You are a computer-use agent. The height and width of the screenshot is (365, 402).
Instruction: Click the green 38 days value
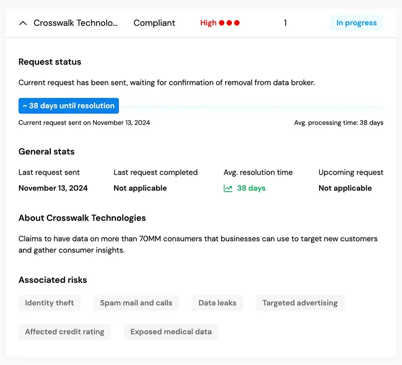(251, 188)
